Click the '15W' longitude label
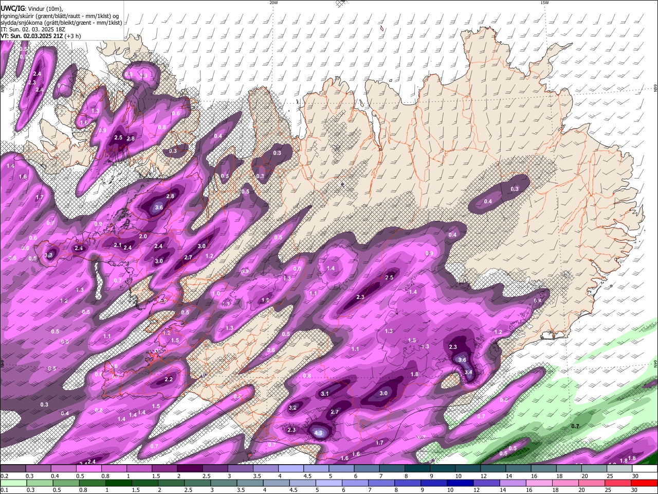 (x=544, y=3)
